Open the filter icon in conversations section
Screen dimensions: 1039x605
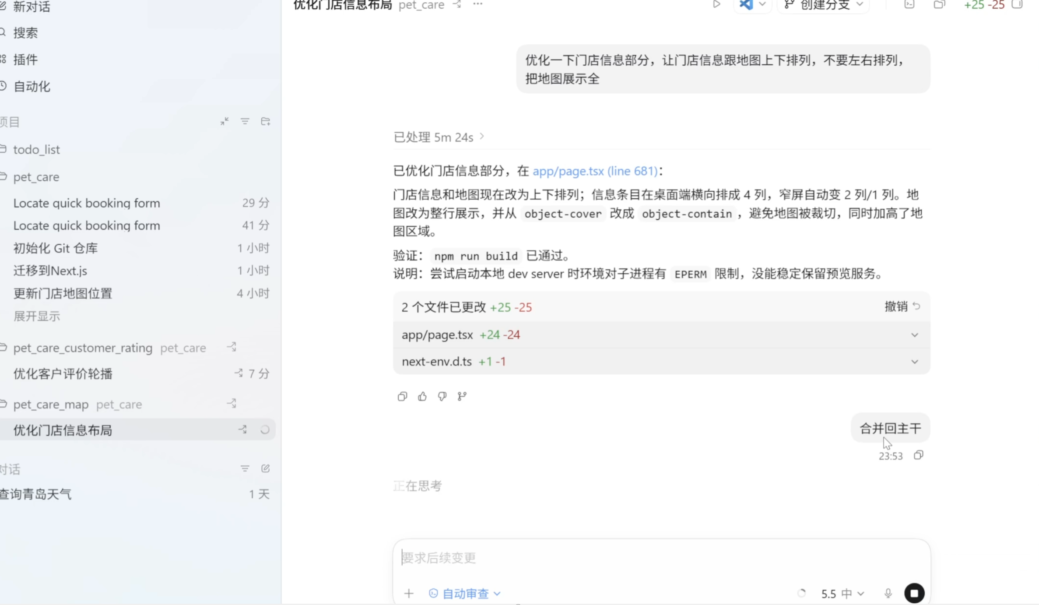[245, 468]
